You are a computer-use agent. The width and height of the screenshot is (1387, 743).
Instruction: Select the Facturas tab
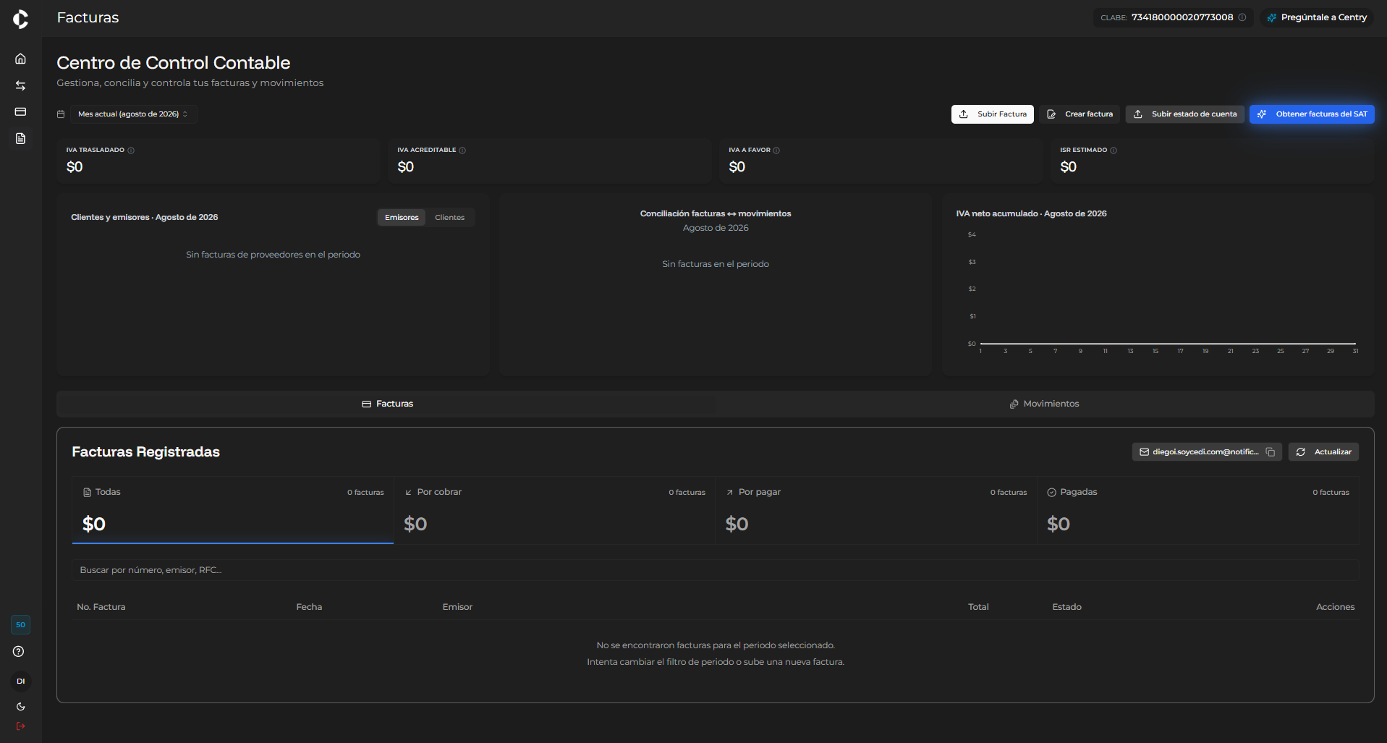(x=387, y=404)
